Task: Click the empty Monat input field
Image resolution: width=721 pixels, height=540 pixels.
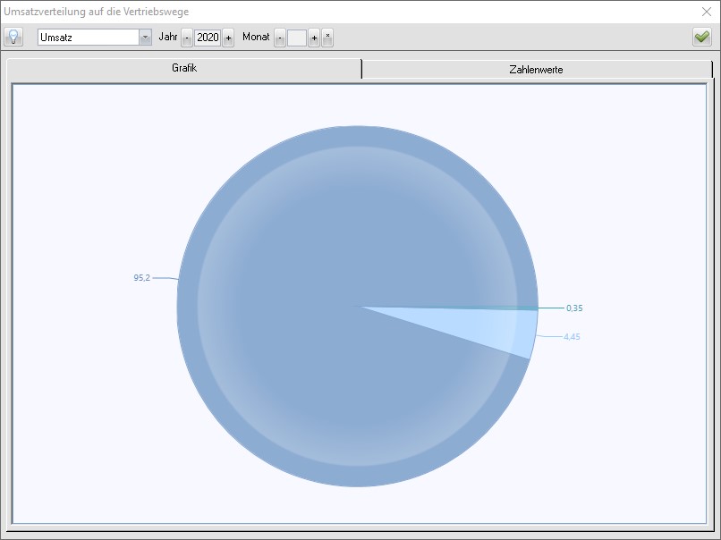Action: coord(297,38)
